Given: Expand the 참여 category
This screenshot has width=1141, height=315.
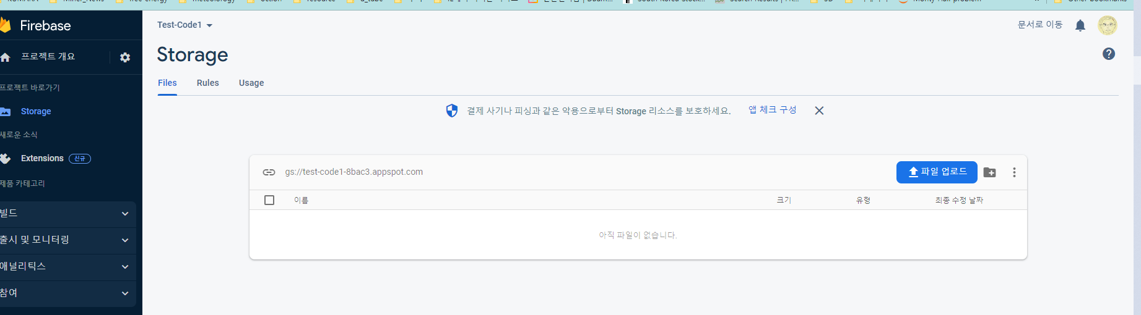Looking at the screenshot, I should (x=67, y=293).
